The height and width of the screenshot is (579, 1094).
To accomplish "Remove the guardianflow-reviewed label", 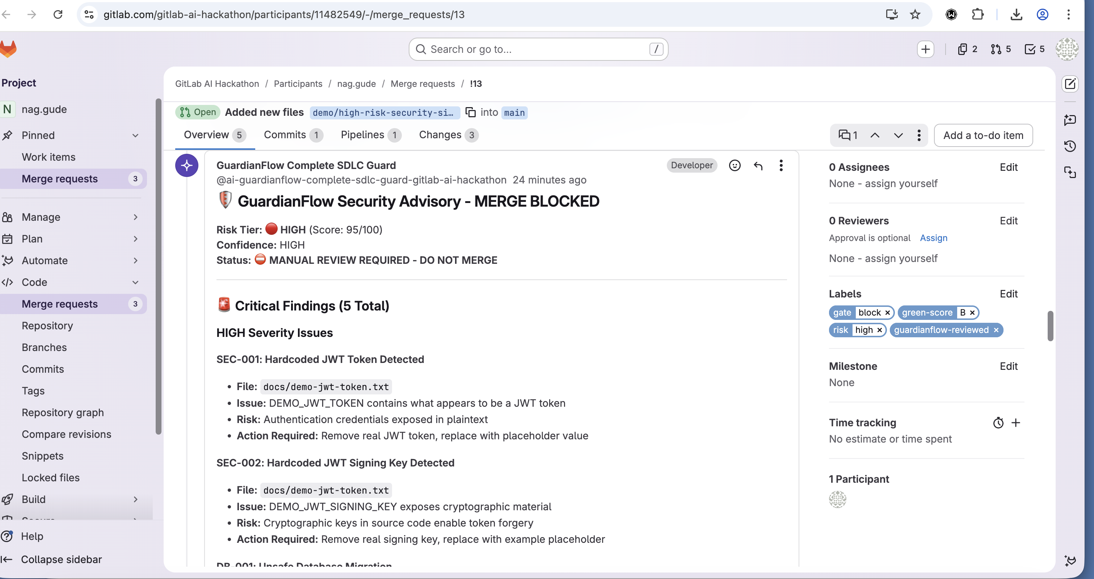I will coord(996,330).
